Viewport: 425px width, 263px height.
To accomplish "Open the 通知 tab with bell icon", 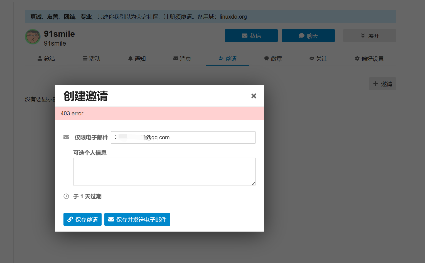I will coord(137,58).
